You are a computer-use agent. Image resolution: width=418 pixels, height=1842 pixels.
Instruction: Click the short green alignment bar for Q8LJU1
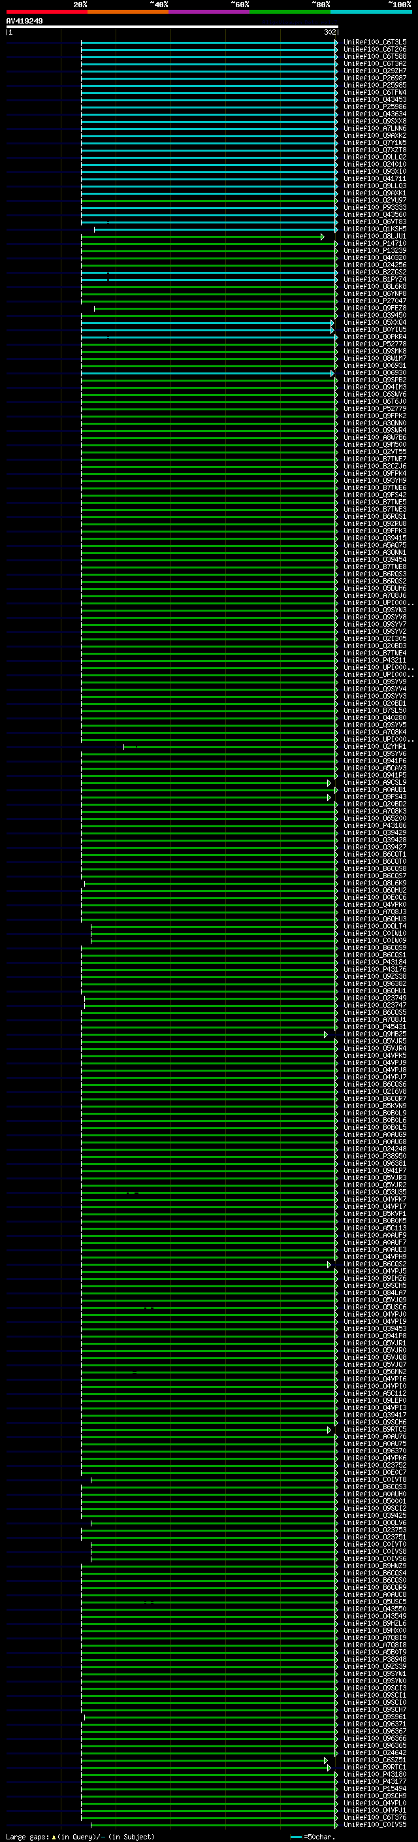click(202, 237)
